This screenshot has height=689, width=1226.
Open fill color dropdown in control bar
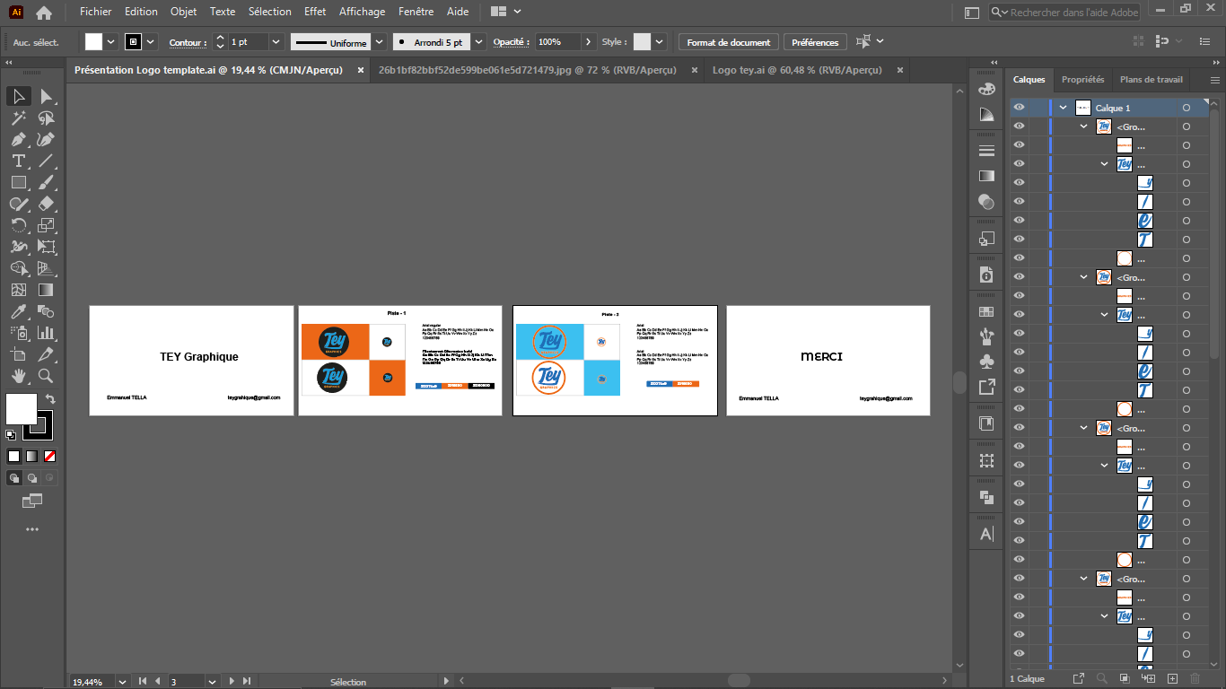point(111,42)
